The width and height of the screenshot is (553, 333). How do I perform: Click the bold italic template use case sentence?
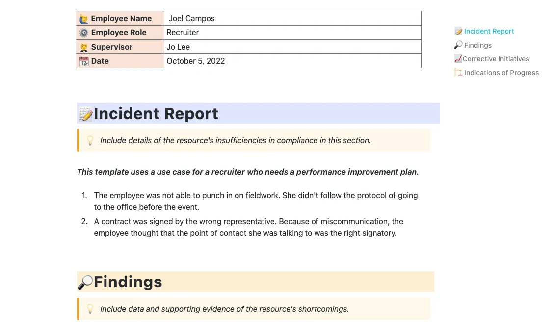pyautogui.click(x=248, y=172)
